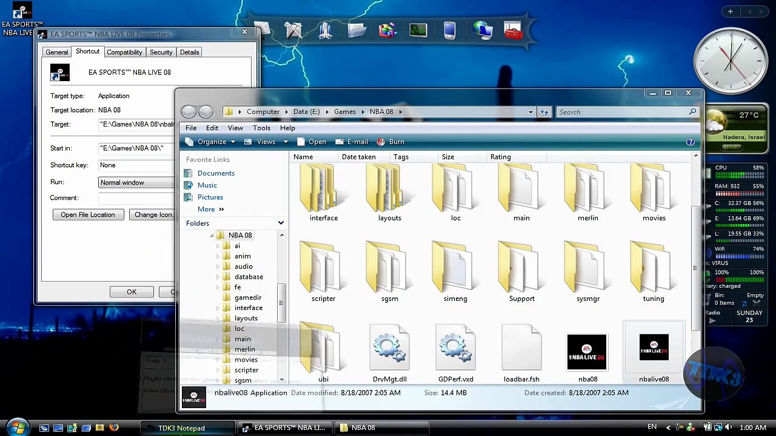Launch the space shuttle icon in the dock

pos(325,30)
